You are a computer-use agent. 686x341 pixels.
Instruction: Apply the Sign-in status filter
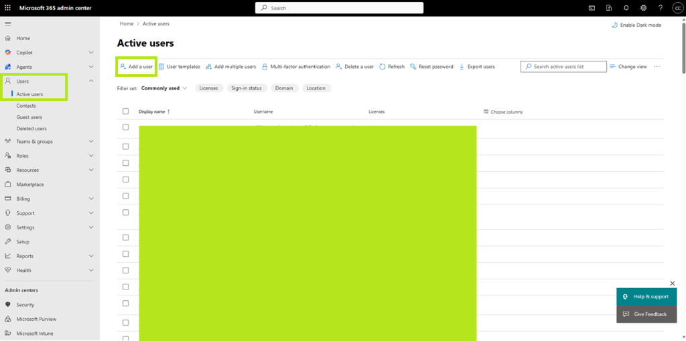click(x=247, y=88)
